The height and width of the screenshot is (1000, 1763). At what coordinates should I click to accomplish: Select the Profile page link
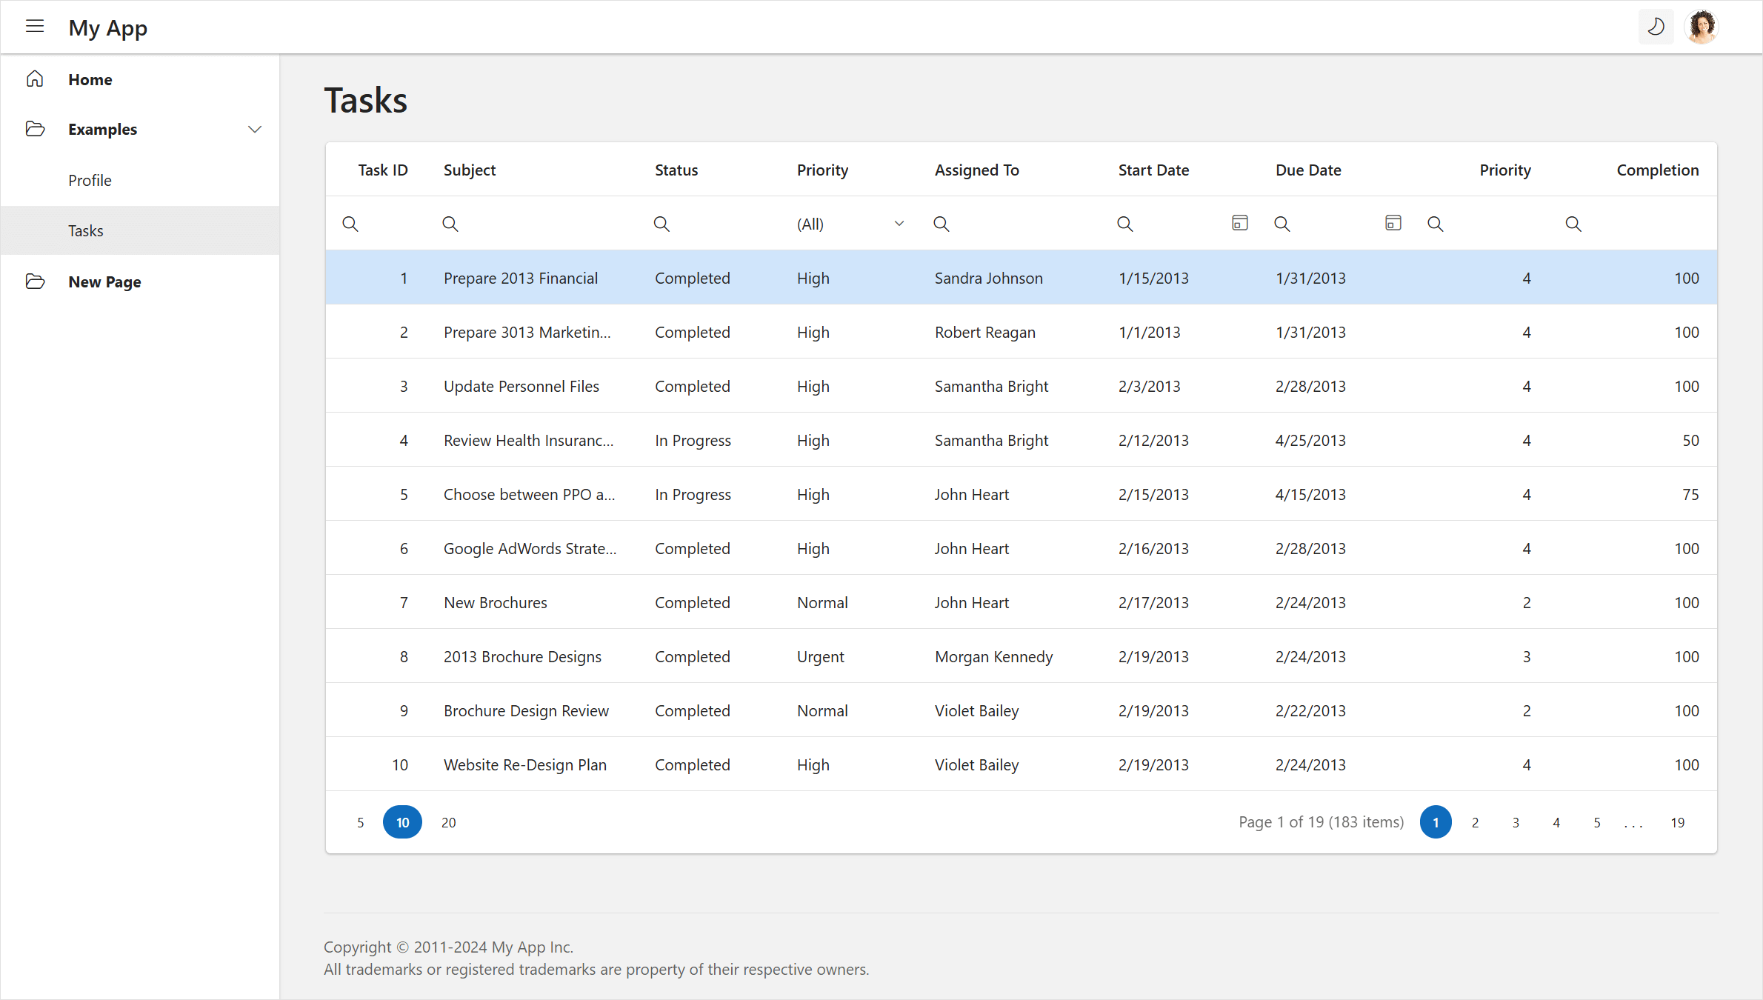click(90, 179)
